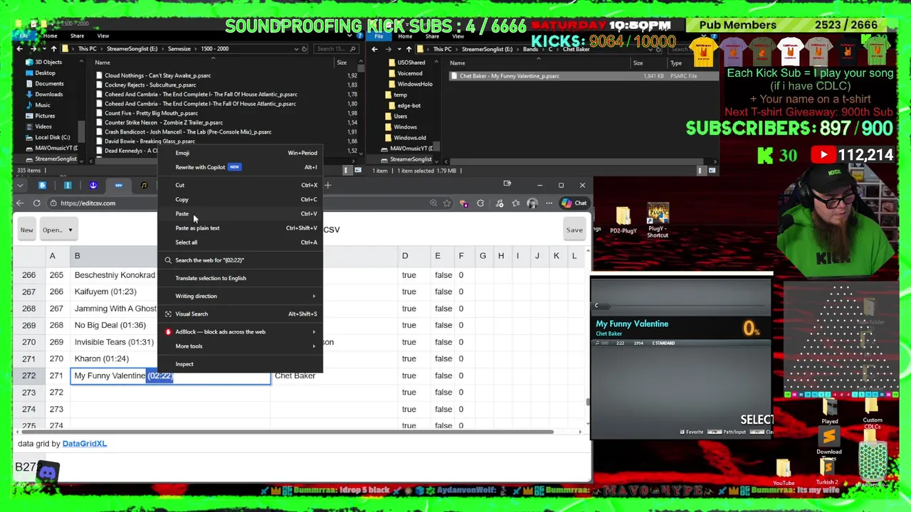Open the browser tab list chevron

[x=20, y=186]
